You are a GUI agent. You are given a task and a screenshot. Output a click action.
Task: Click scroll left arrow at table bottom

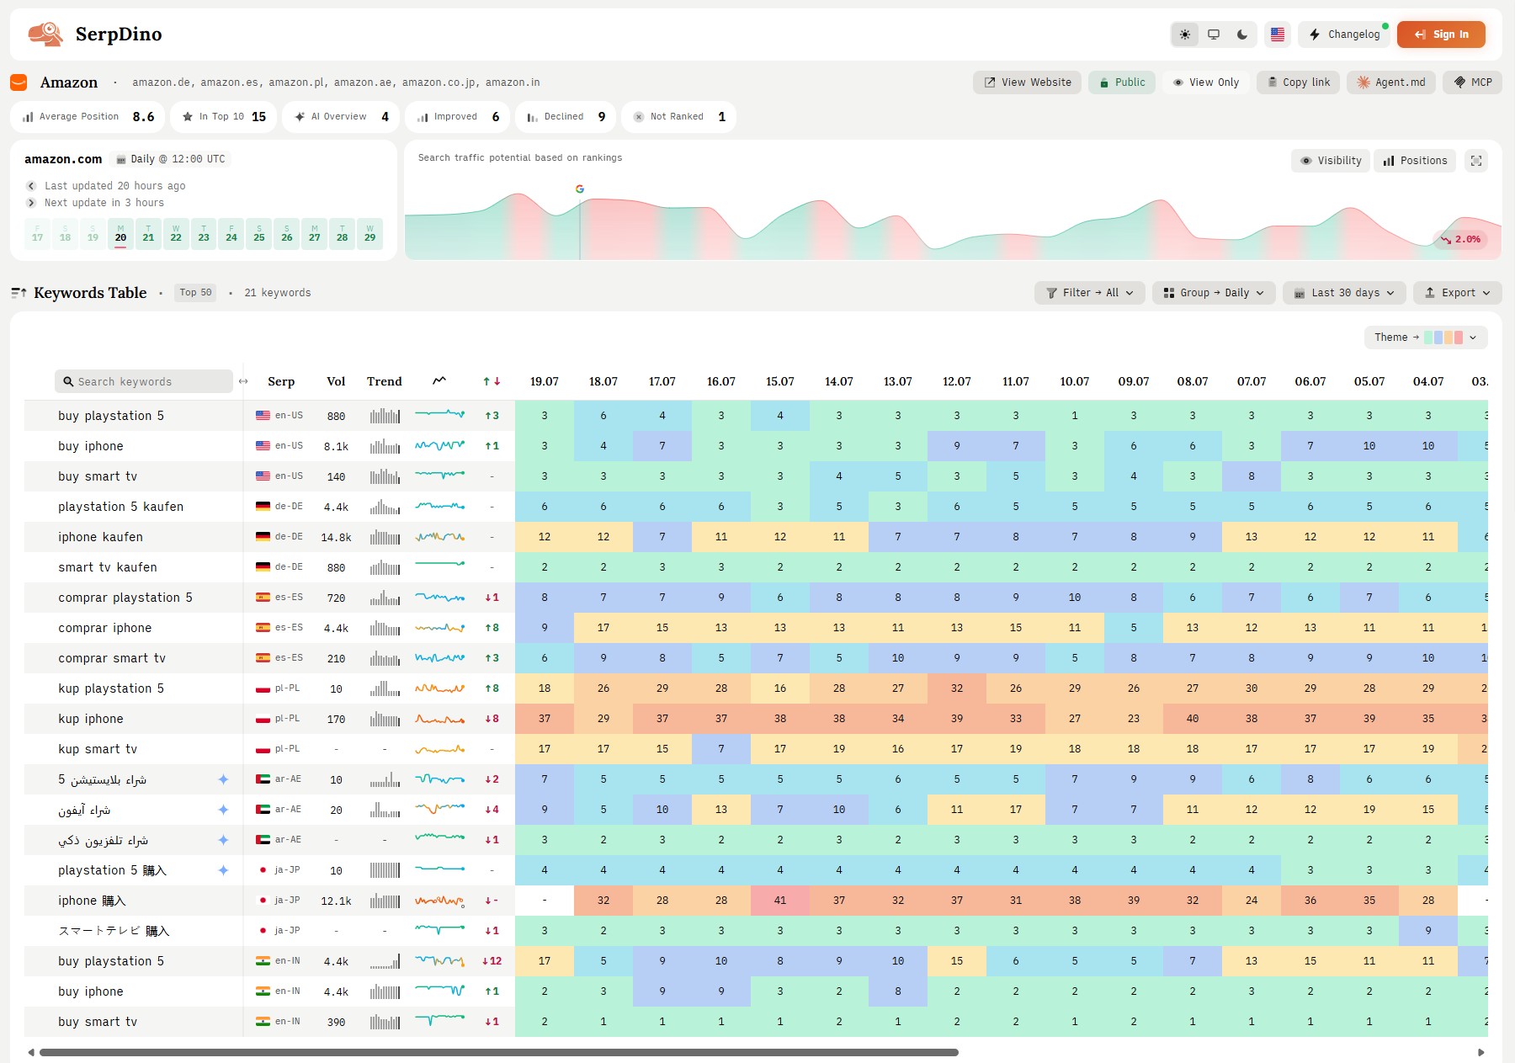[31, 1052]
